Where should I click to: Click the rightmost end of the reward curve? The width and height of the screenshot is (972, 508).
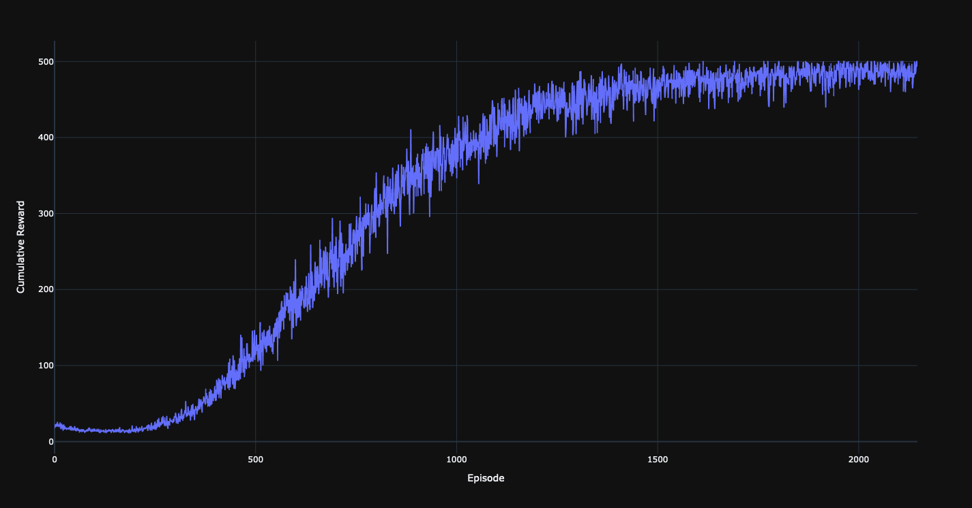pyautogui.click(x=916, y=63)
